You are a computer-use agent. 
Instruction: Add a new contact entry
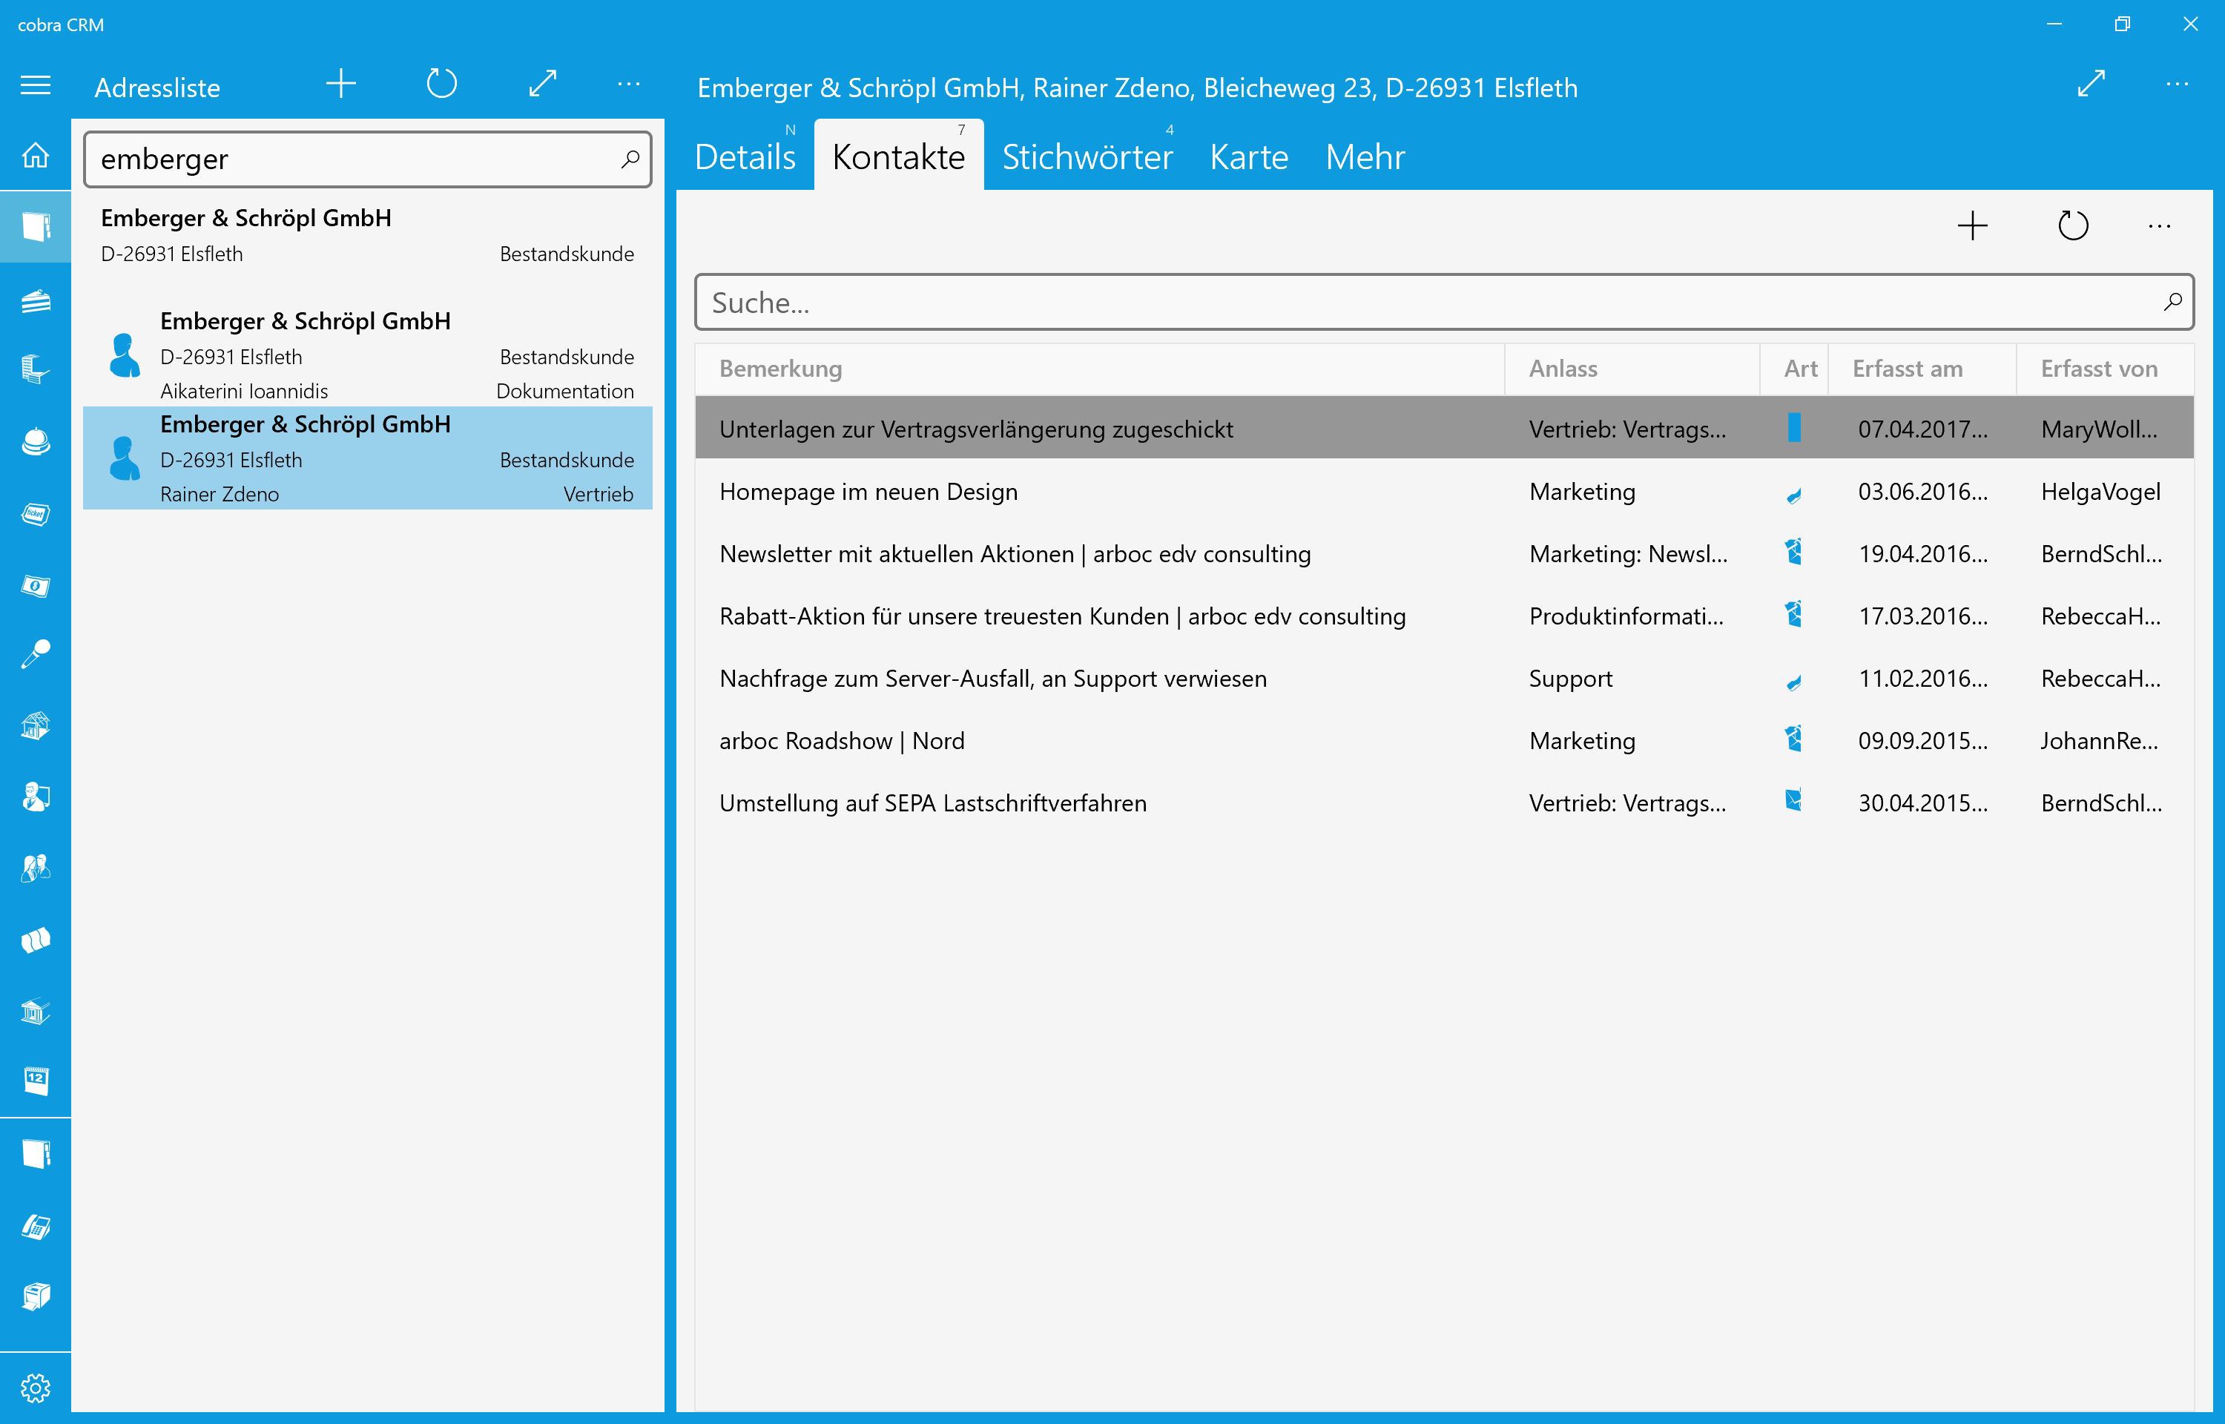pyautogui.click(x=1971, y=226)
